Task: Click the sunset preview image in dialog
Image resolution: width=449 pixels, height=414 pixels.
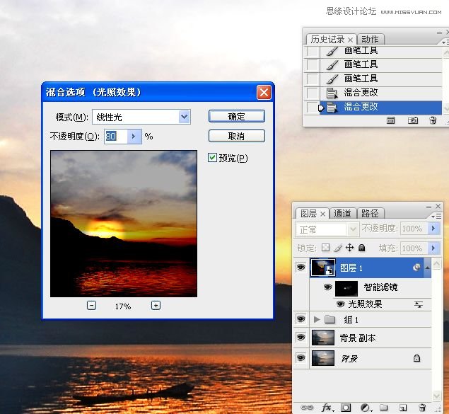Action: point(124,224)
